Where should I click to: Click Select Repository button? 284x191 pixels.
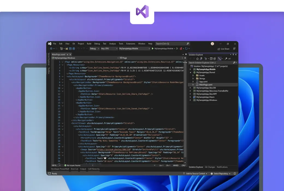click(x=220, y=174)
